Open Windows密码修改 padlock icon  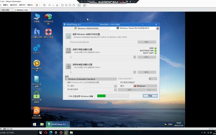point(37,97)
